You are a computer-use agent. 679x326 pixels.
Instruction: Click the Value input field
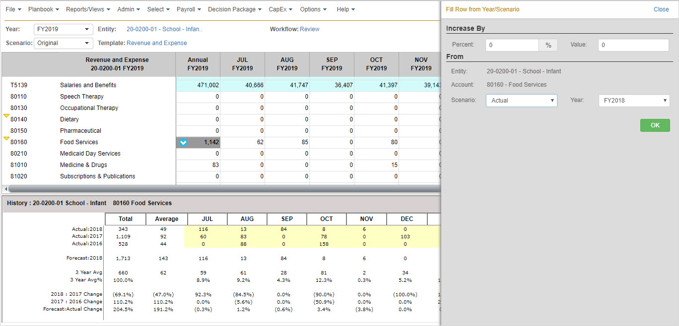click(x=633, y=45)
